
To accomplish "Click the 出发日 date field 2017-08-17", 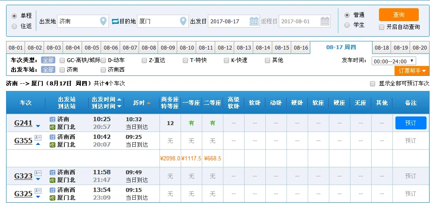I will (x=234, y=21).
